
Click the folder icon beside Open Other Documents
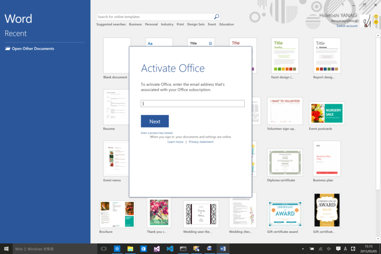tap(8, 48)
